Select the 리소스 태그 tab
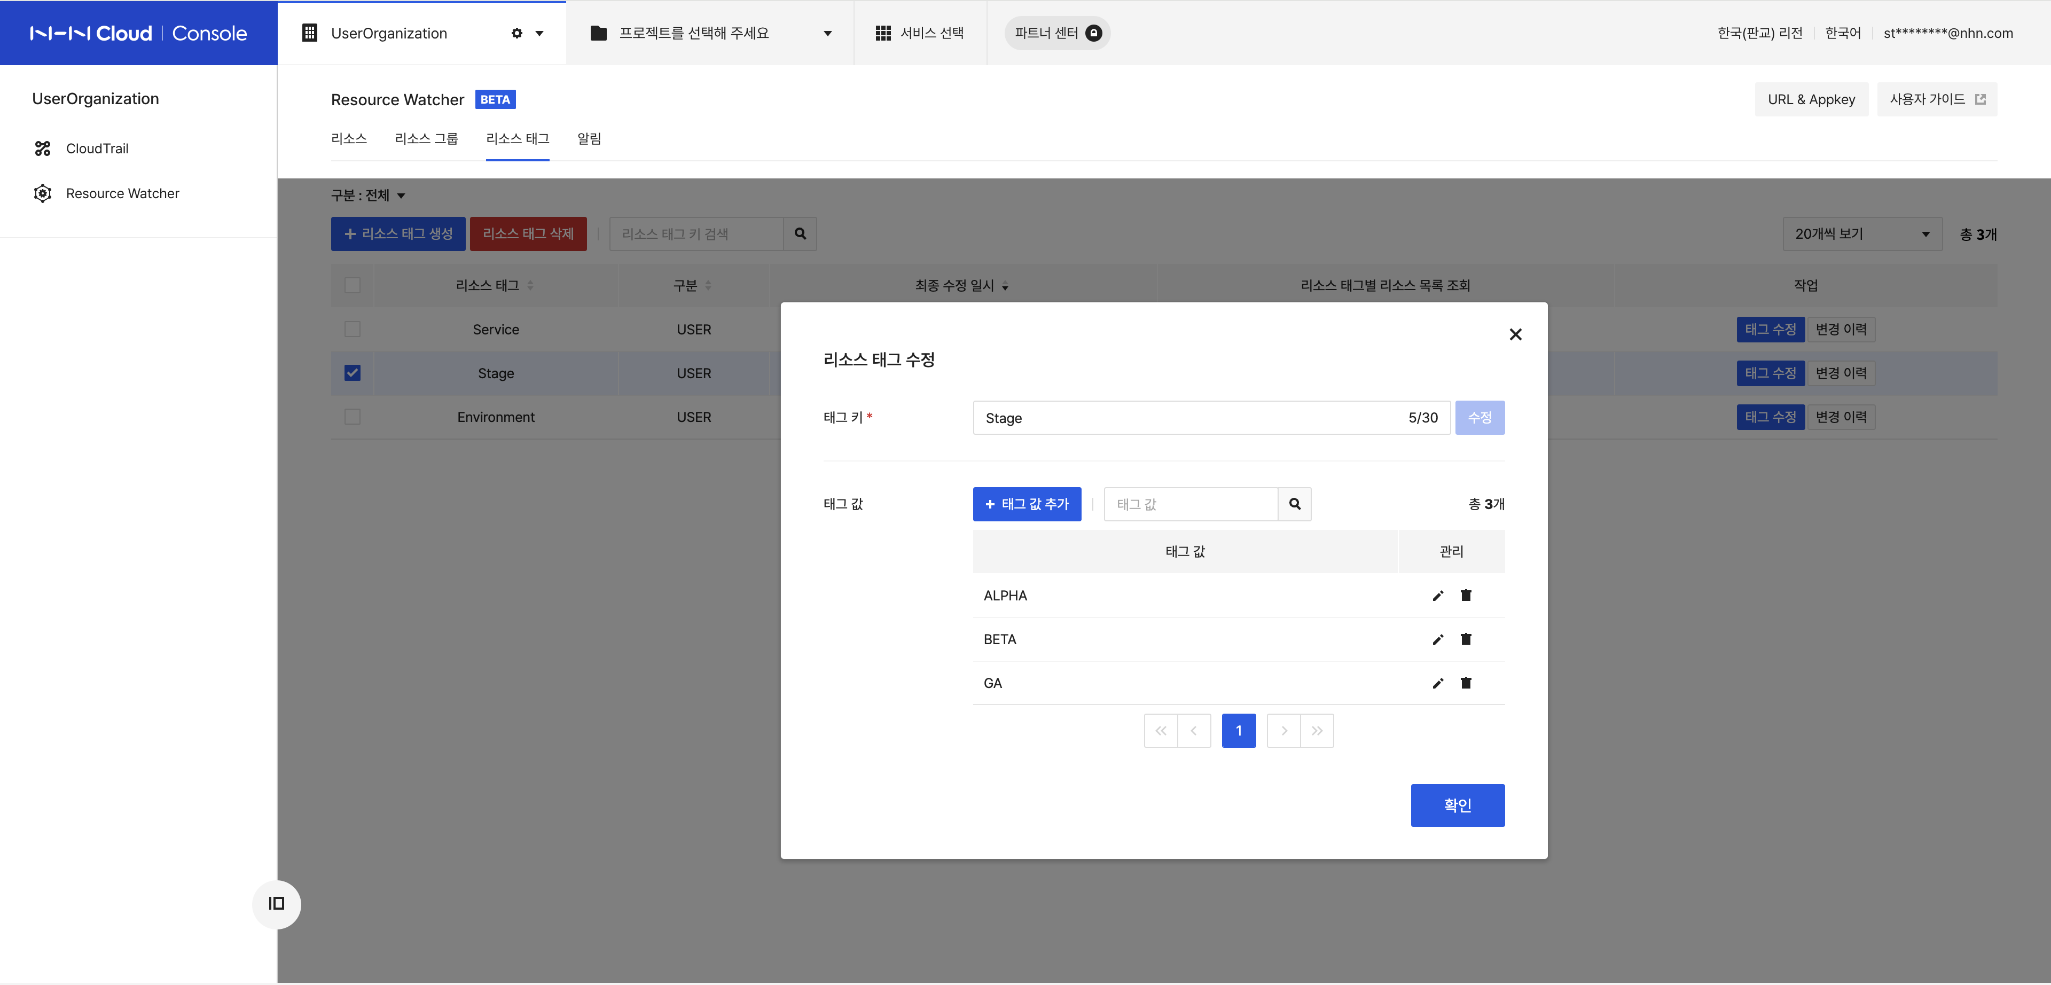Screen dimensions: 2051x985 [x=518, y=139]
